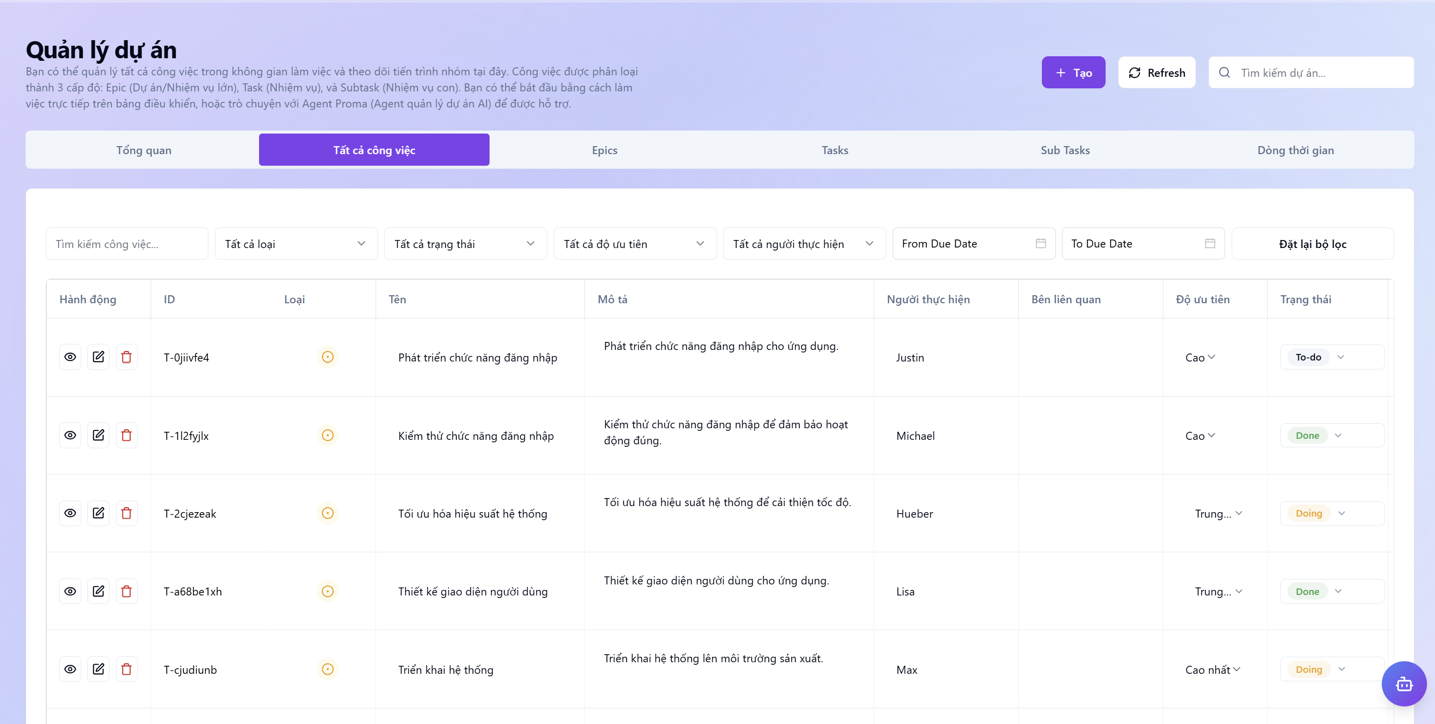Show details for the Michael assigned task
Viewport: 1435px width, 724px height.
70,435
